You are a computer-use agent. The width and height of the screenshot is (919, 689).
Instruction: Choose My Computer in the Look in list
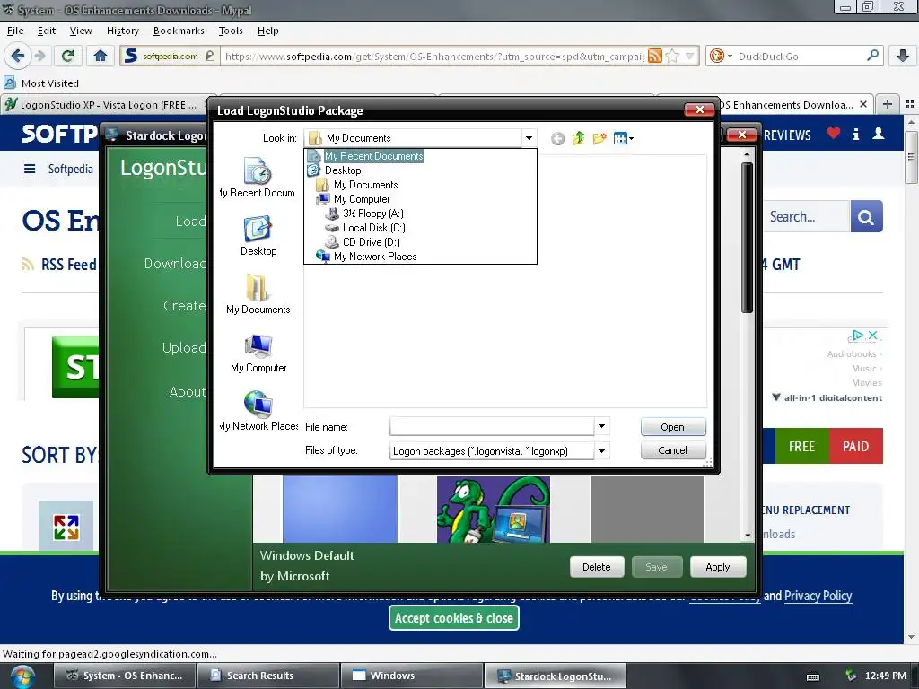pyautogui.click(x=361, y=199)
